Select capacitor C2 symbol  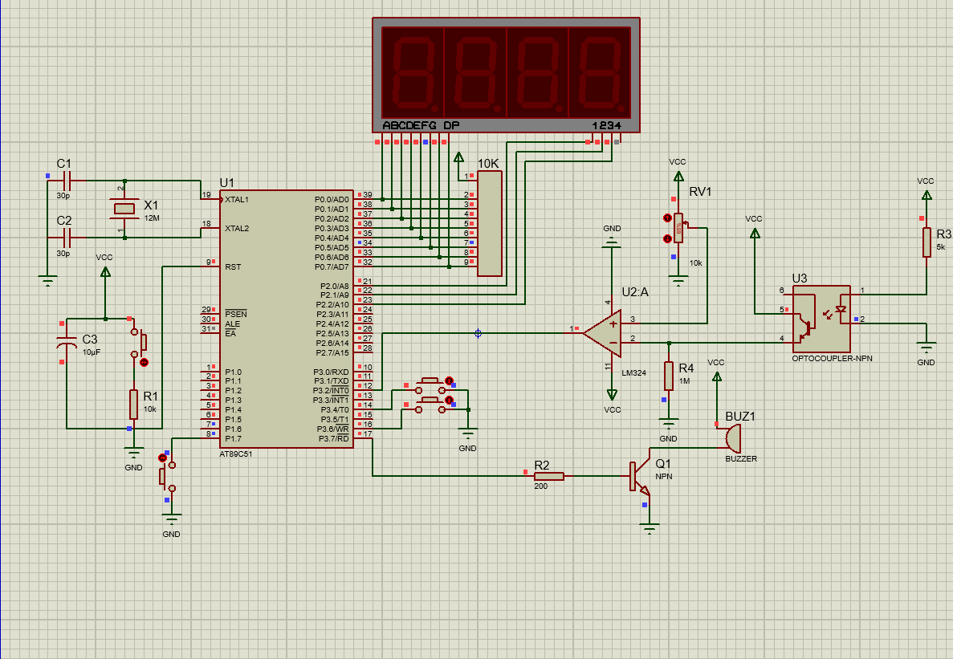point(67,238)
